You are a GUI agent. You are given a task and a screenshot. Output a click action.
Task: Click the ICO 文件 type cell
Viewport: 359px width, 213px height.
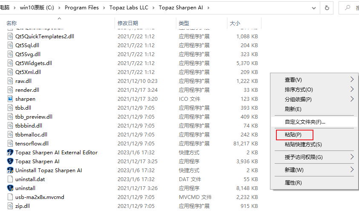tap(190, 99)
